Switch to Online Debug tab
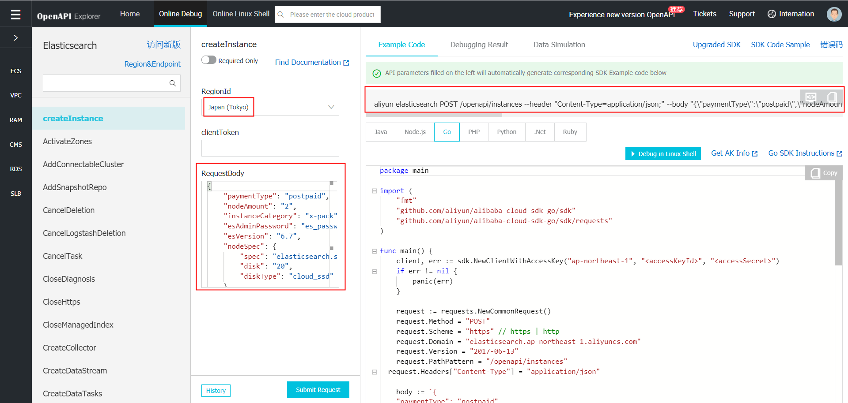This screenshot has height=403, width=848. tap(180, 14)
